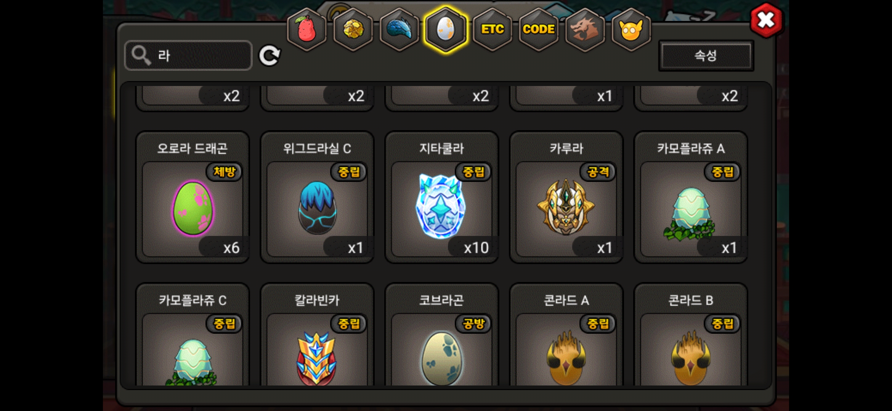Open the 속성 attribute filter
This screenshot has height=411, width=892.
pos(706,56)
